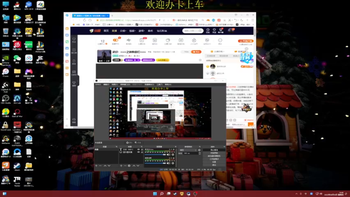Expand the 视频 dropdown in Douyu navigation
The image size is (350, 197).
[x=132, y=31]
